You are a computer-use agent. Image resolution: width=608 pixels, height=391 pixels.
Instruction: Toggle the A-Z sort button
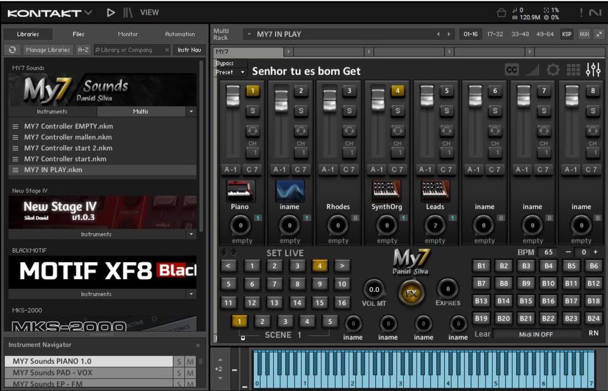[x=83, y=50]
